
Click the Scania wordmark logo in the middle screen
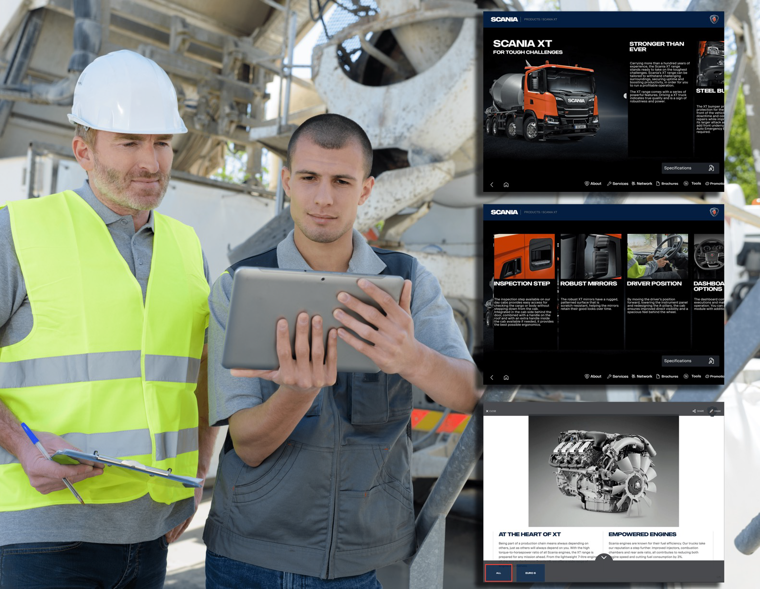tap(504, 212)
